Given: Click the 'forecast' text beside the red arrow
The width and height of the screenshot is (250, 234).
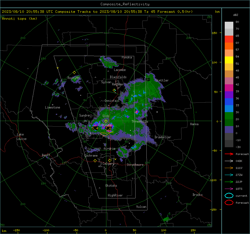Looking at the screenshot, I should click(x=242, y=154).
